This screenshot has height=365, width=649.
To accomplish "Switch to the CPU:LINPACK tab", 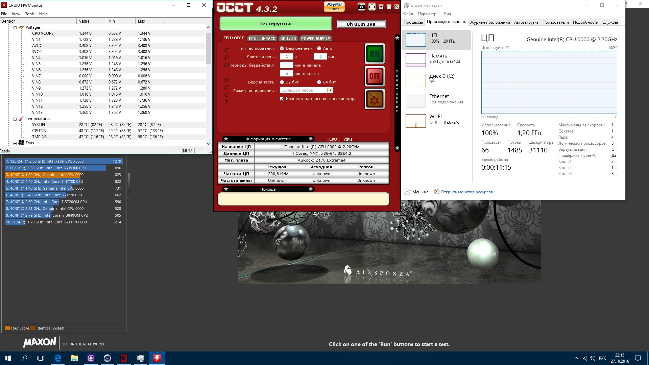I will (262, 39).
